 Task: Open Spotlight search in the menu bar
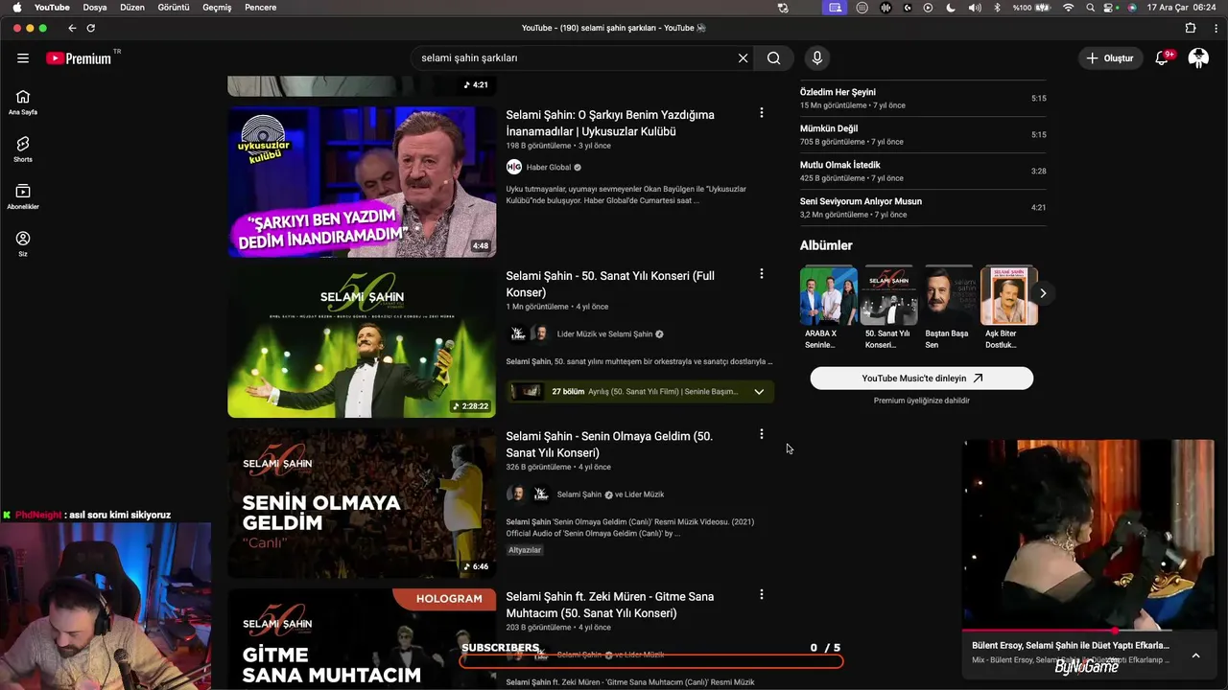1091,8
